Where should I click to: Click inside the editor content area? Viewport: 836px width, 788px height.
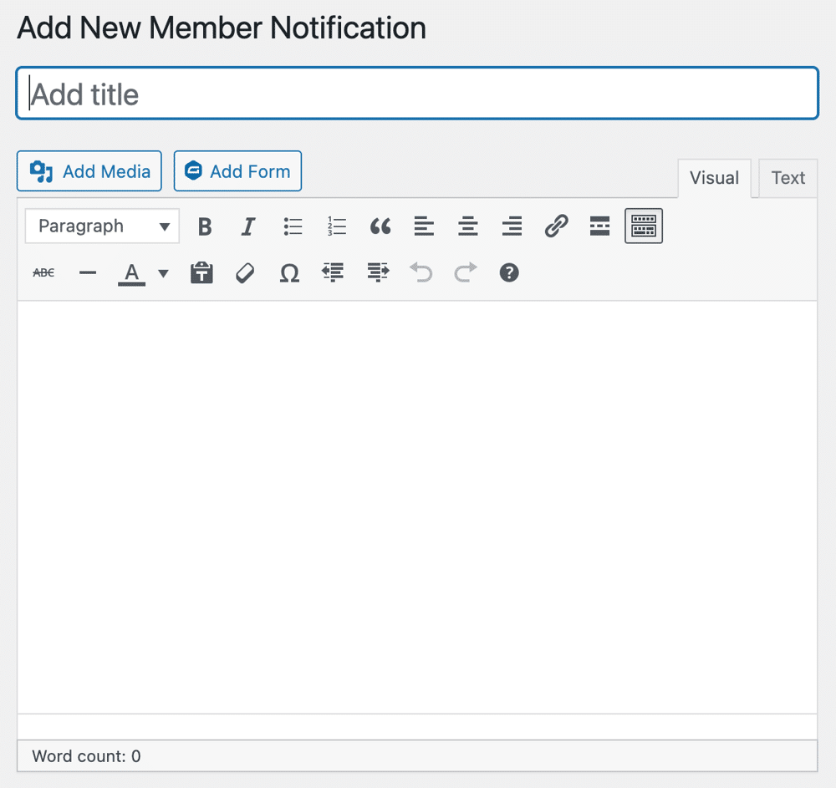pos(417,507)
